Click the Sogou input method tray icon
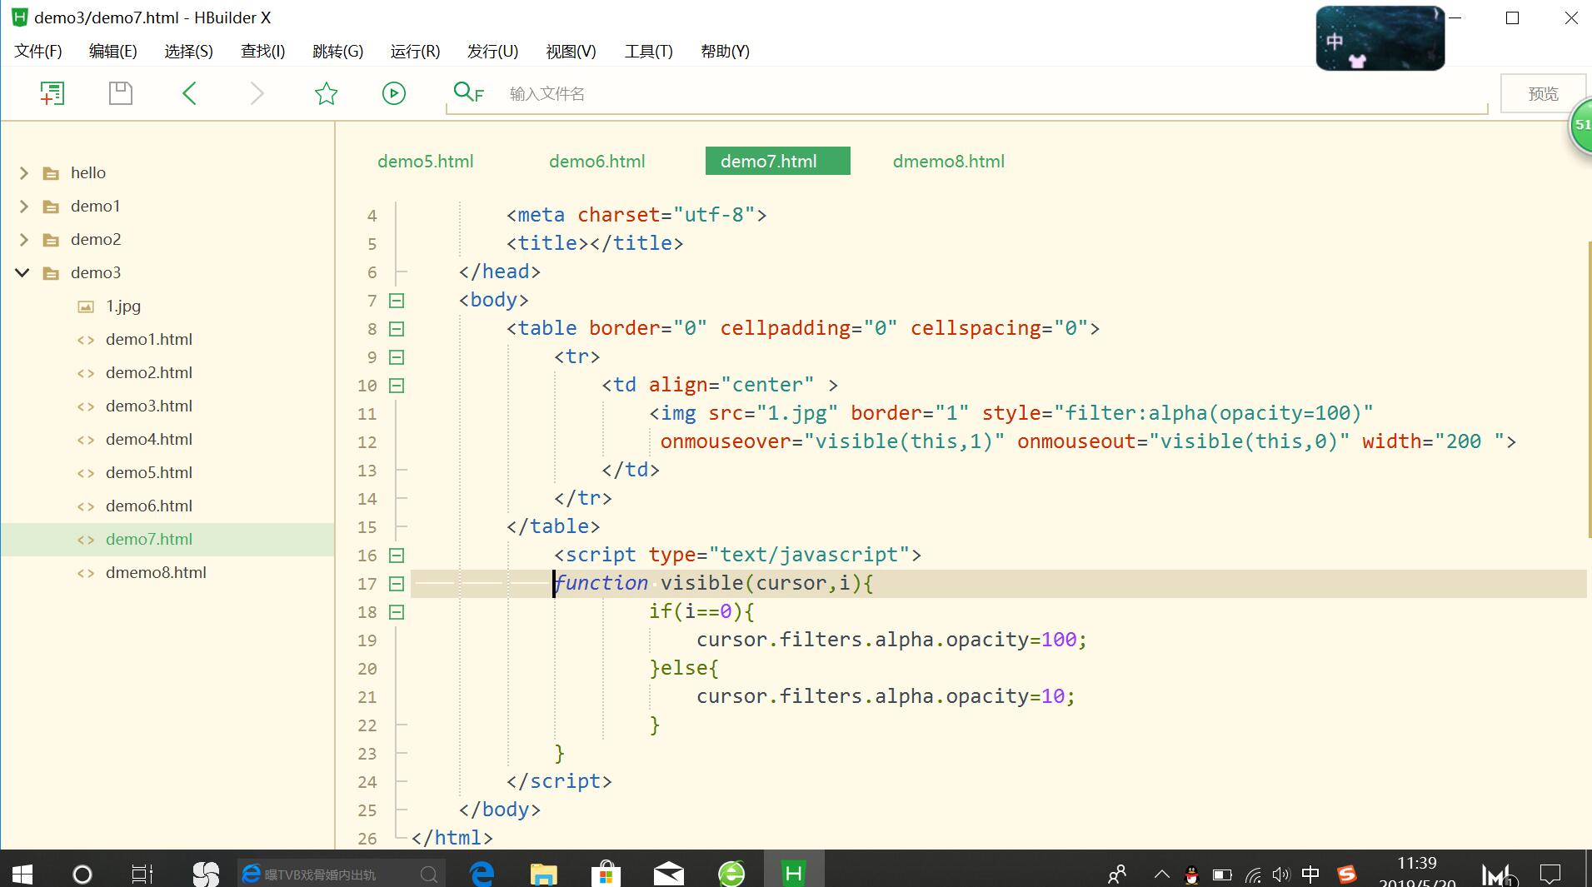 click(1347, 875)
